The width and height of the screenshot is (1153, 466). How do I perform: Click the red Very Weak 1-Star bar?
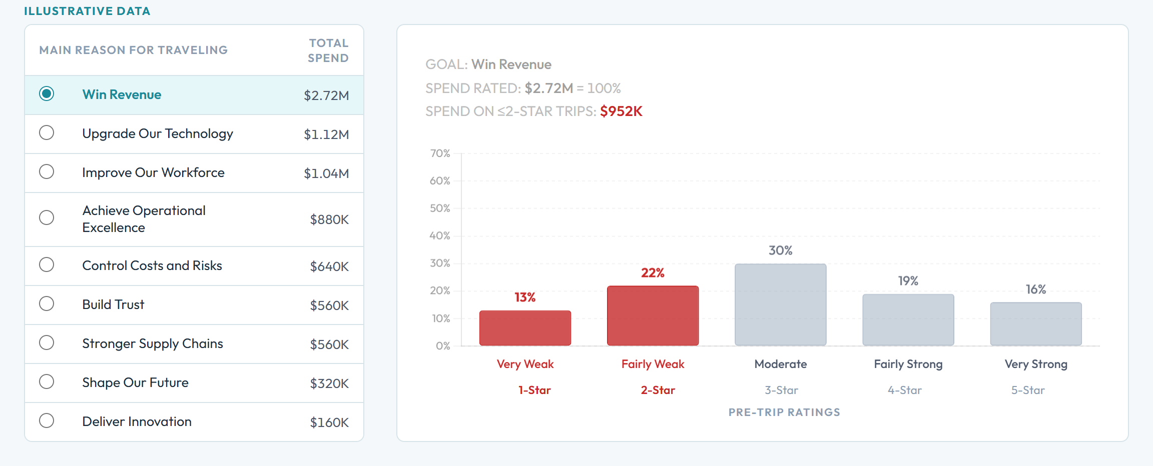click(x=524, y=327)
